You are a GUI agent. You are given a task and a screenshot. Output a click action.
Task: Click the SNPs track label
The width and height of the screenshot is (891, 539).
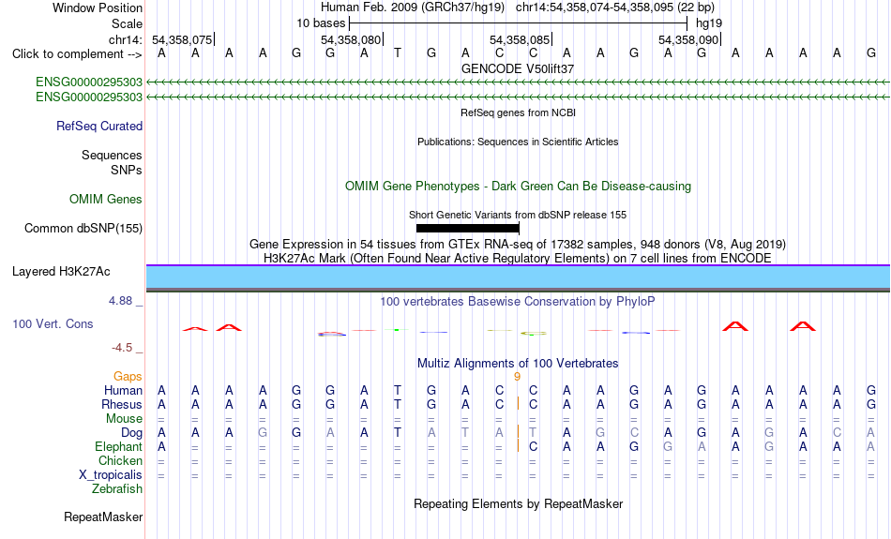point(127,170)
